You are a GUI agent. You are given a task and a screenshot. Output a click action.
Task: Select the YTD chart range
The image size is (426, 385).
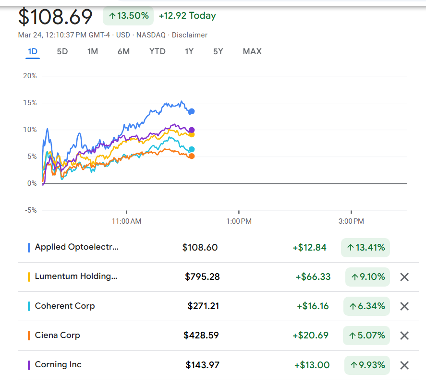158,51
